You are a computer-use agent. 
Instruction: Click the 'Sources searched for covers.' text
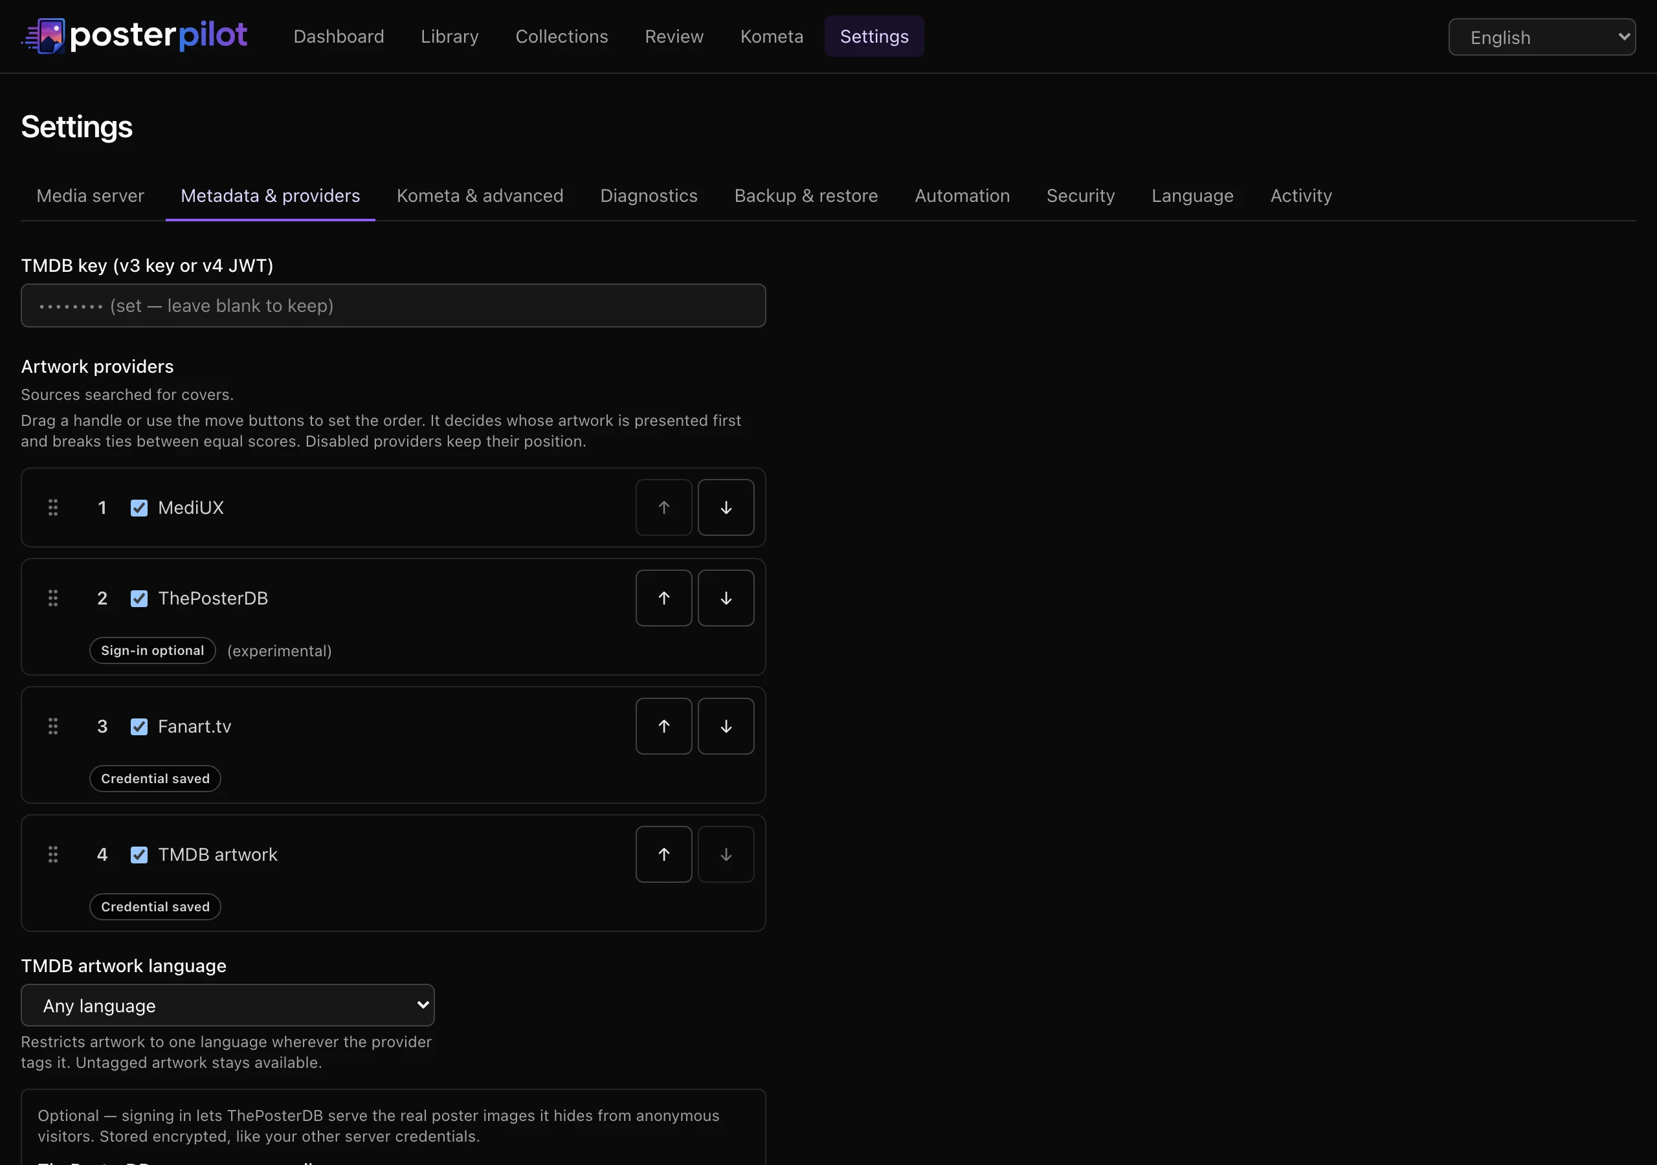pos(127,395)
